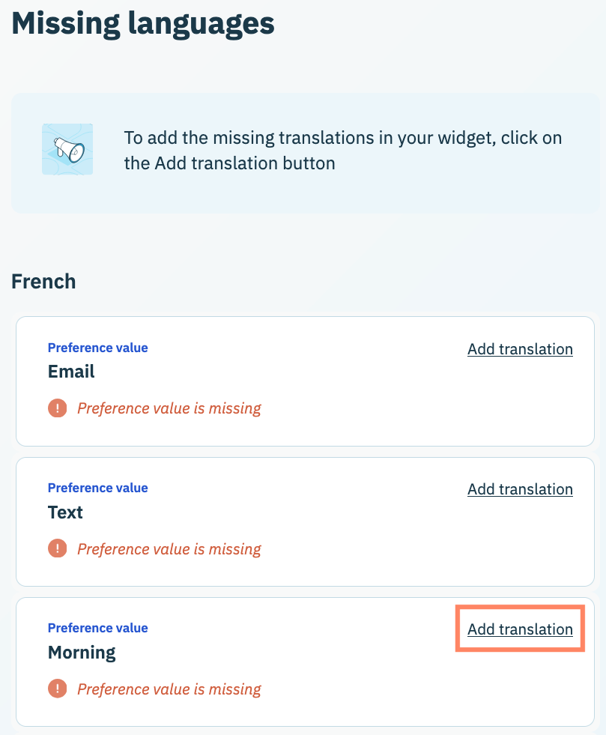Add translation for Email preference value
Image resolution: width=606 pixels, height=735 pixels.
coord(520,349)
